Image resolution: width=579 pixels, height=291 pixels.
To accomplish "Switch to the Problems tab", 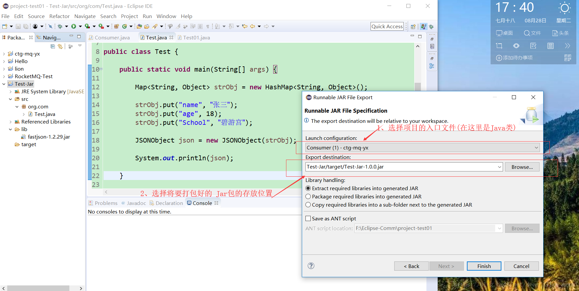I will pyautogui.click(x=103, y=203).
